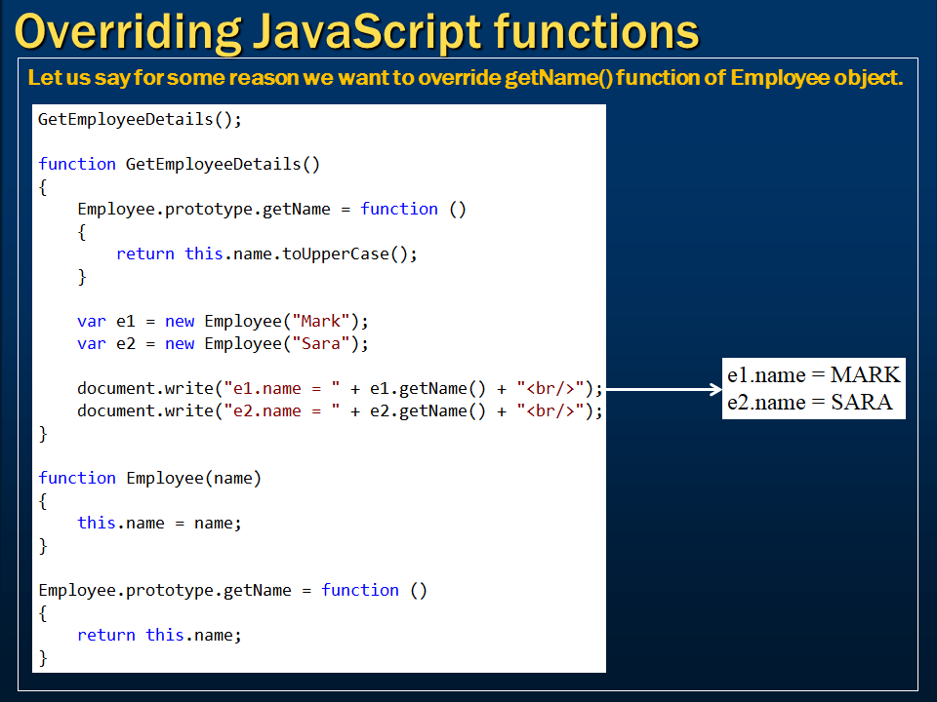
Task: Click the top 'GetEmployeeDetails();' call line
Action: tap(140, 119)
